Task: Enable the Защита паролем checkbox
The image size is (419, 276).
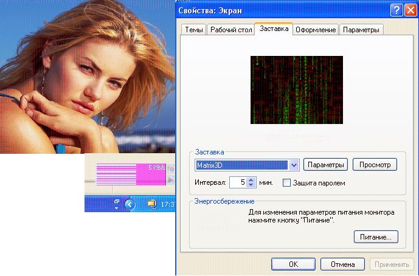Action: coord(286,183)
